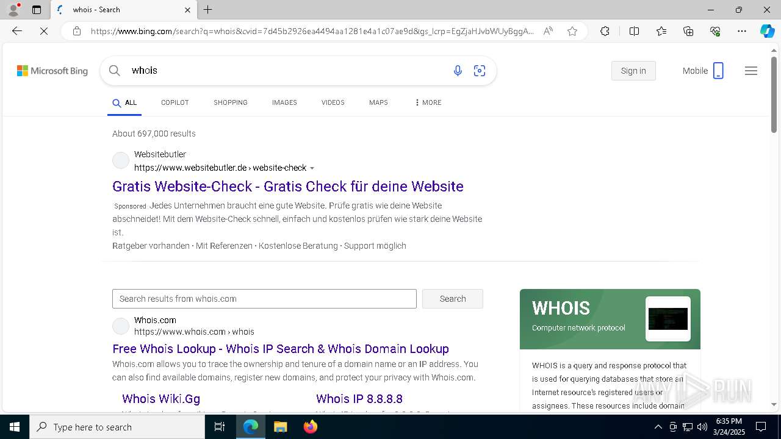The height and width of the screenshot is (439, 781).
Task: Open visual search camera icon
Action: tap(480, 71)
